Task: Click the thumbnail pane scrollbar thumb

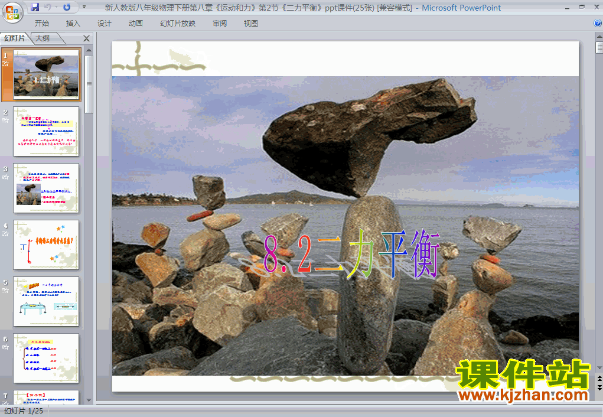Action: click(89, 84)
